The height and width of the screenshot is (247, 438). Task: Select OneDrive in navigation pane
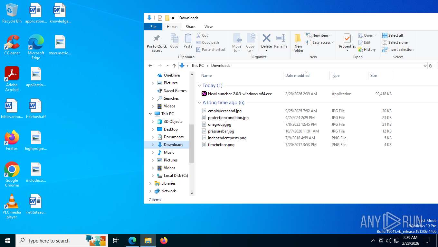172,75
